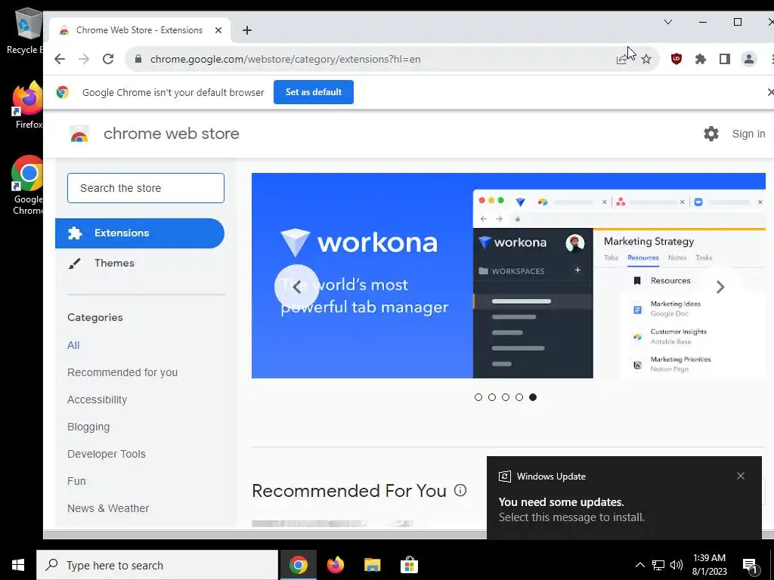
Task: Open Firefox from the taskbar
Action: click(336, 565)
